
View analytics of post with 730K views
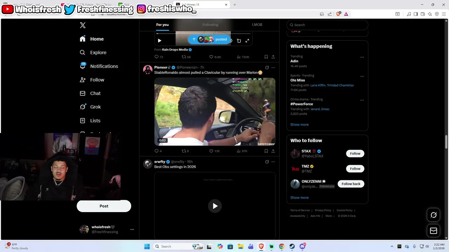click(x=243, y=57)
